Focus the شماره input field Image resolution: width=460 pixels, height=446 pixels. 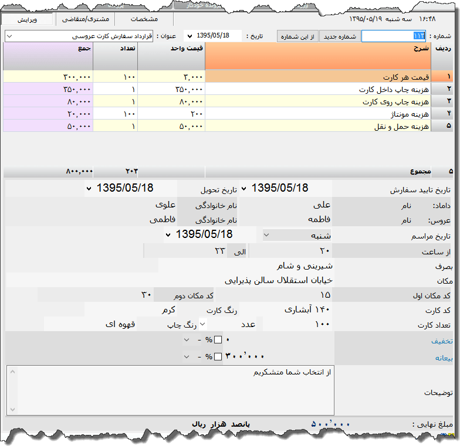coord(394,36)
